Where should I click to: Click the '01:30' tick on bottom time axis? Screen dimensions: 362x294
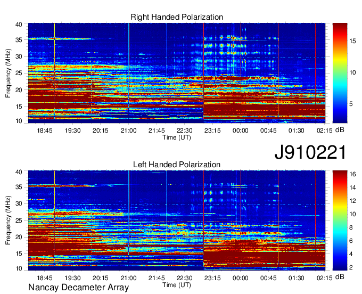click(x=296, y=279)
